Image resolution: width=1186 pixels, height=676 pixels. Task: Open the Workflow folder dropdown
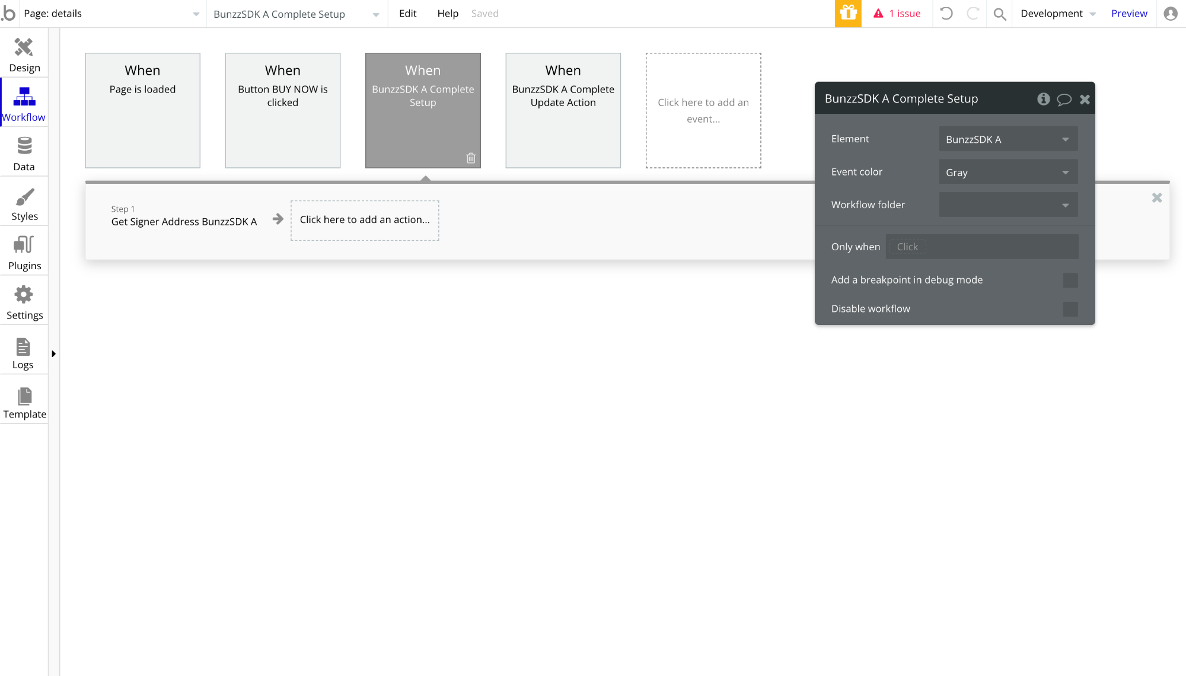click(x=1008, y=205)
